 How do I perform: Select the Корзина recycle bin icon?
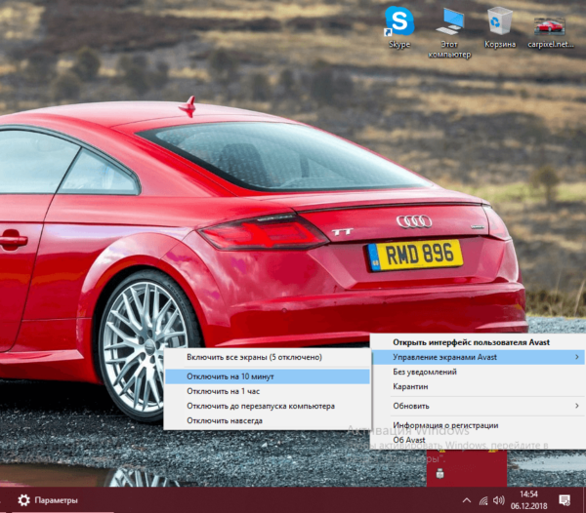[500, 27]
